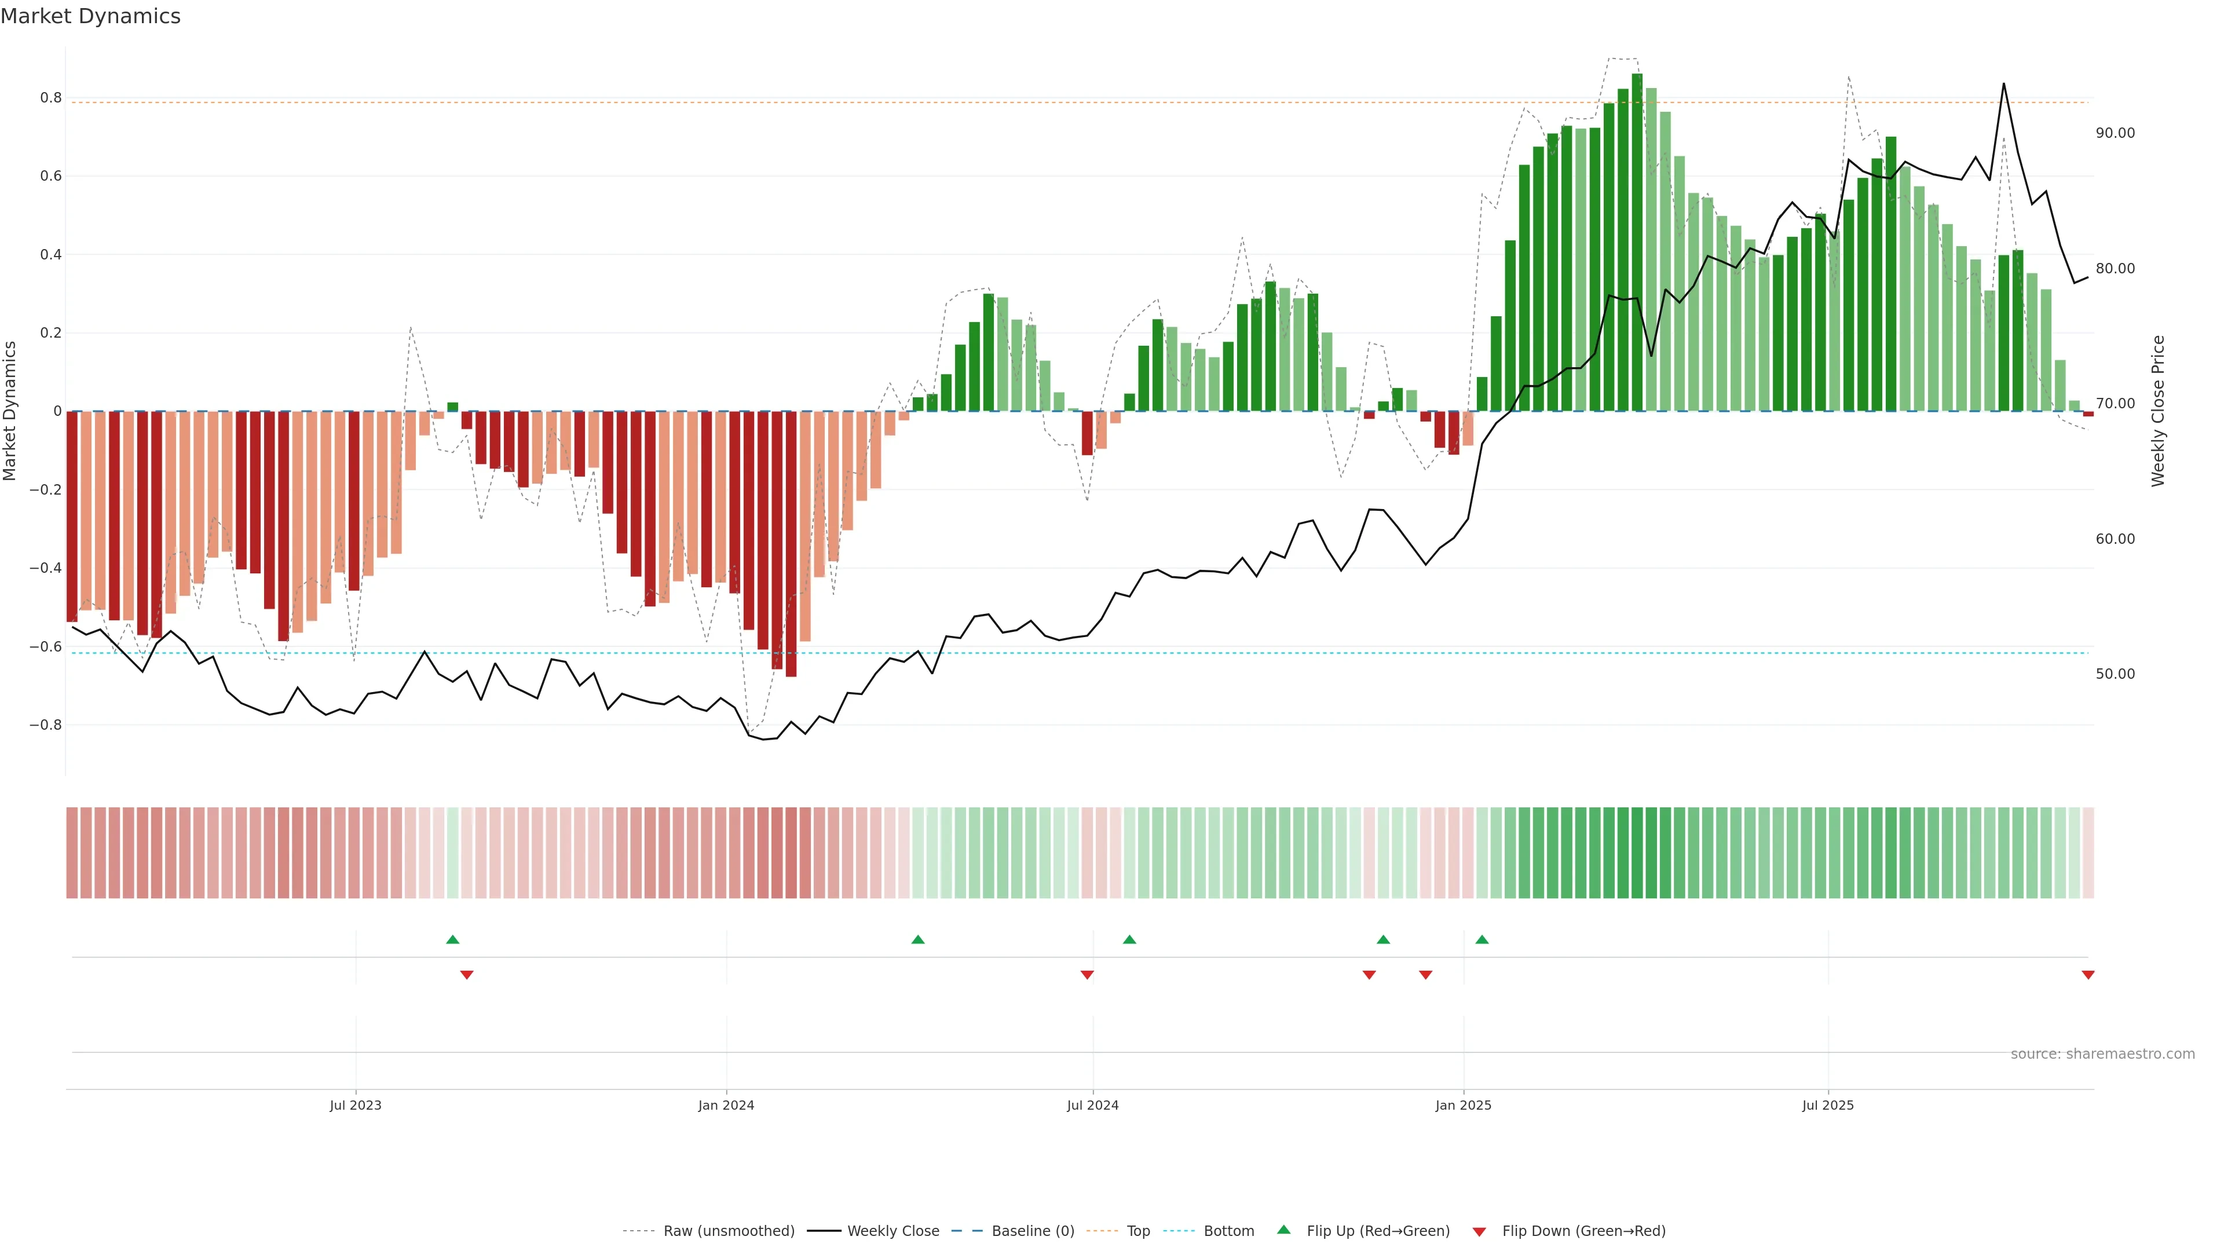
Task: Toggle the Baseline (0) legend entry
Action: pyautogui.click(x=1033, y=1230)
